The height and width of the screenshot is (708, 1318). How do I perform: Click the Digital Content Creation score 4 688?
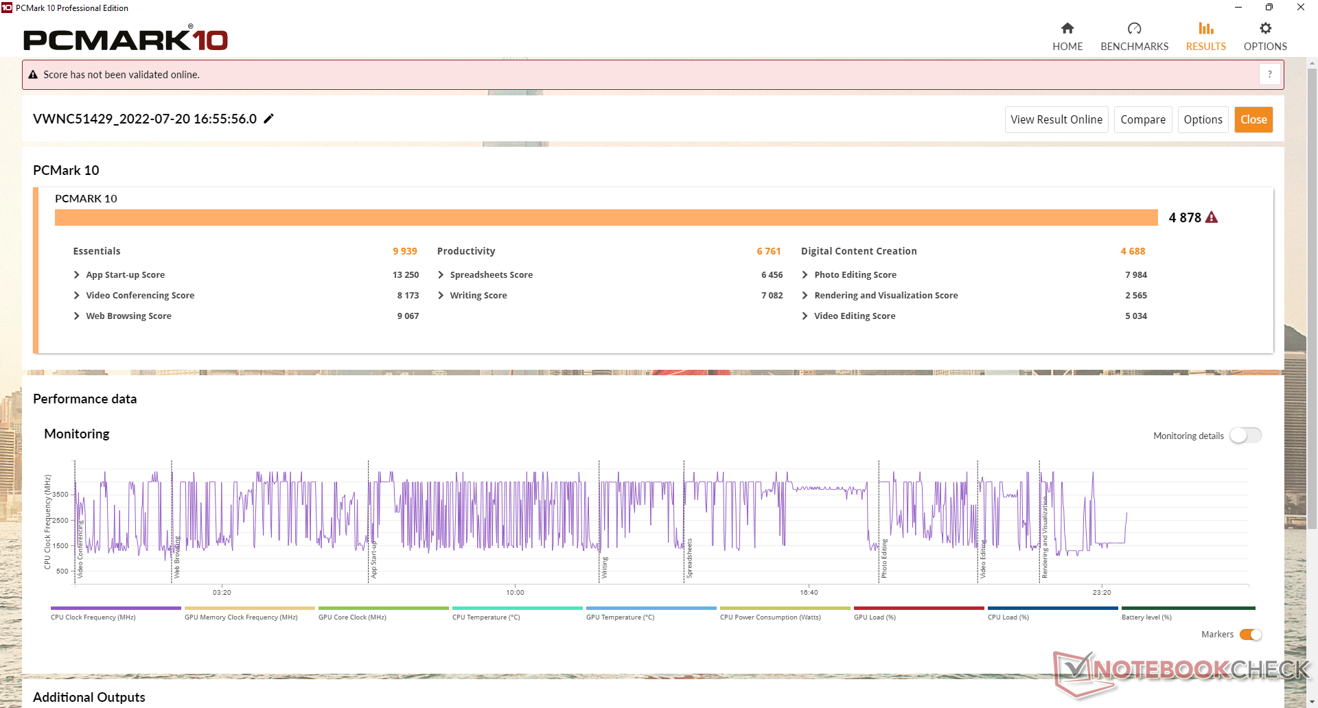(1133, 251)
